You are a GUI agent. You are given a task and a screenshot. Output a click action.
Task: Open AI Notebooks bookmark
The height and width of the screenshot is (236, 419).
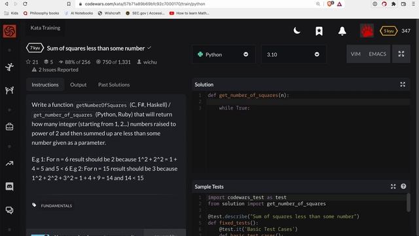click(x=79, y=13)
